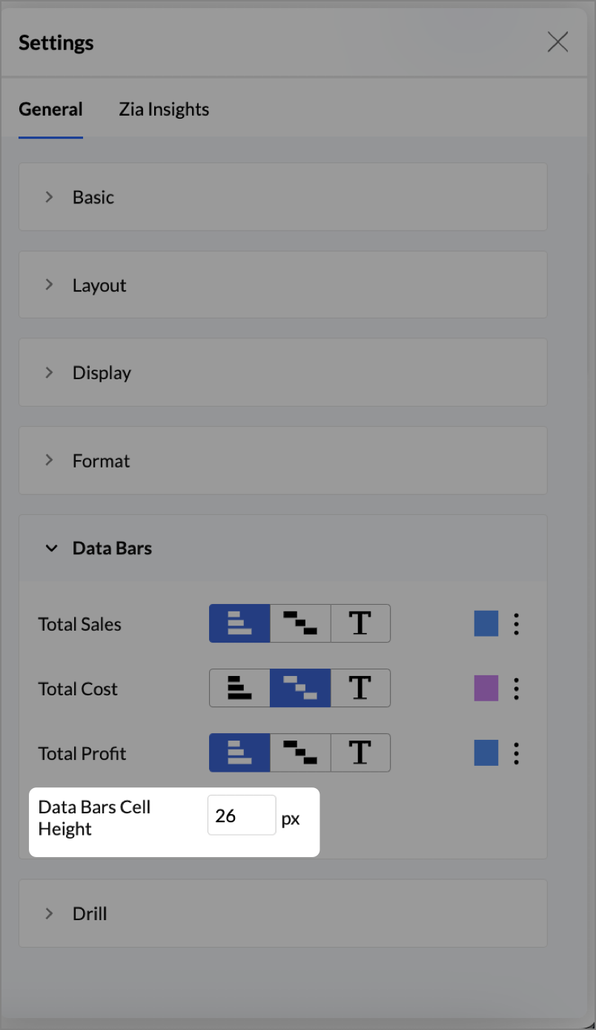This screenshot has height=1030, width=596.
Task: Expand the Basic section
Action: tap(282, 197)
